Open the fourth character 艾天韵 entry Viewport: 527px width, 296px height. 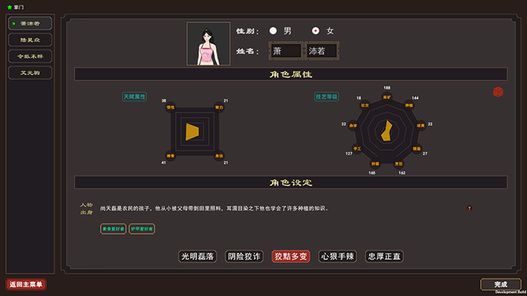[30, 73]
